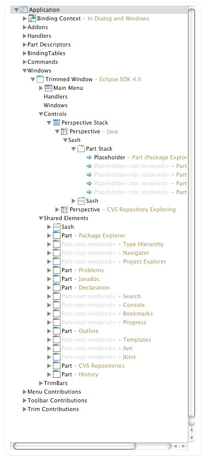
Task: Click the Main Menu icon
Action: tap(48, 88)
